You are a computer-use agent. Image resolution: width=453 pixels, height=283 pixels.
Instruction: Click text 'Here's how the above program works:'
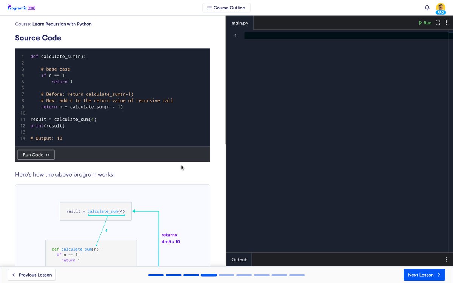coord(65,175)
